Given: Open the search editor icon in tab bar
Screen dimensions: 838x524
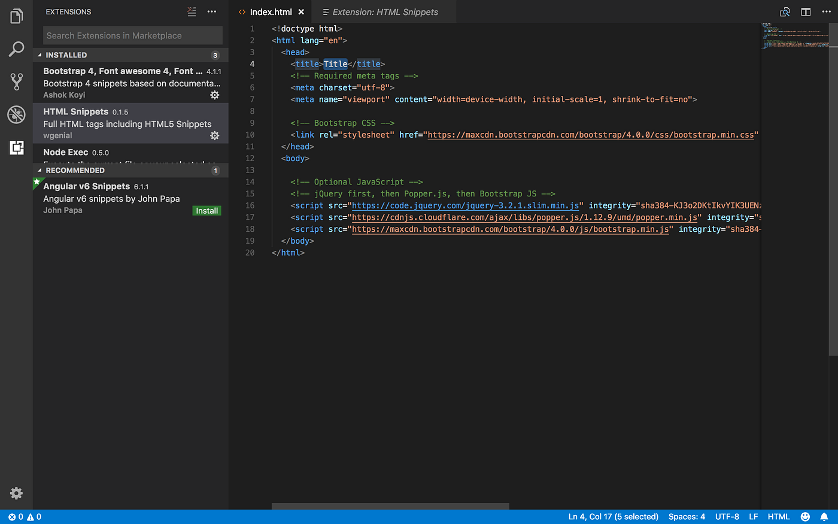Looking at the screenshot, I should [784, 11].
